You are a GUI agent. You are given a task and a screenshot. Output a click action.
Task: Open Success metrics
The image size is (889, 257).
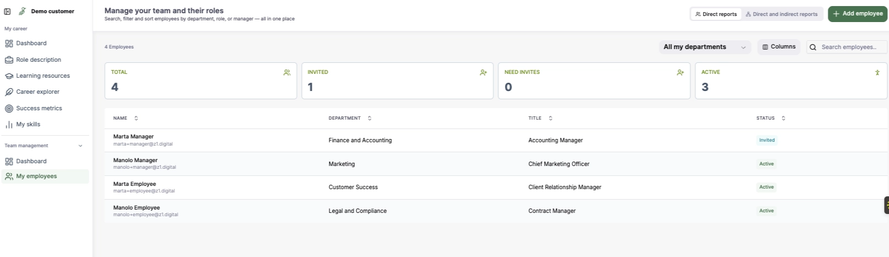click(39, 108)
